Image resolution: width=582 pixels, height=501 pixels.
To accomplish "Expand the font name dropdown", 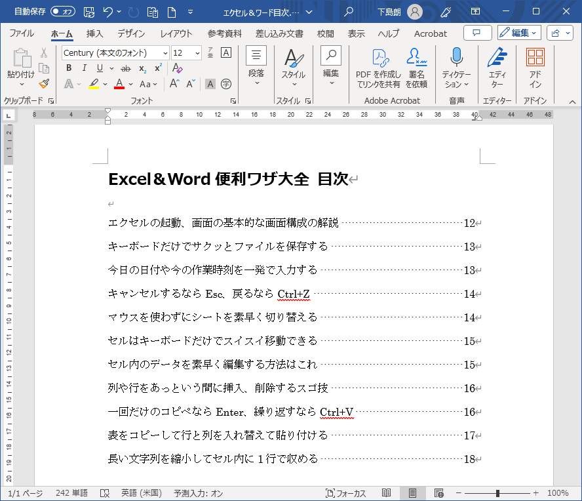I will [165, 53].
